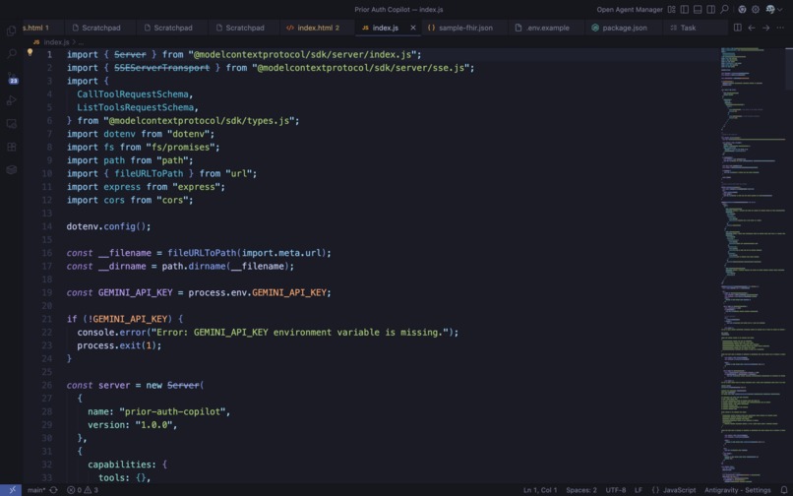Toggle the secondary side bar layout icon
Viewport: 793px width, 496px height.
710,10
